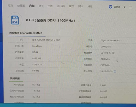Click the blue account avatar icon

[110, 7]
